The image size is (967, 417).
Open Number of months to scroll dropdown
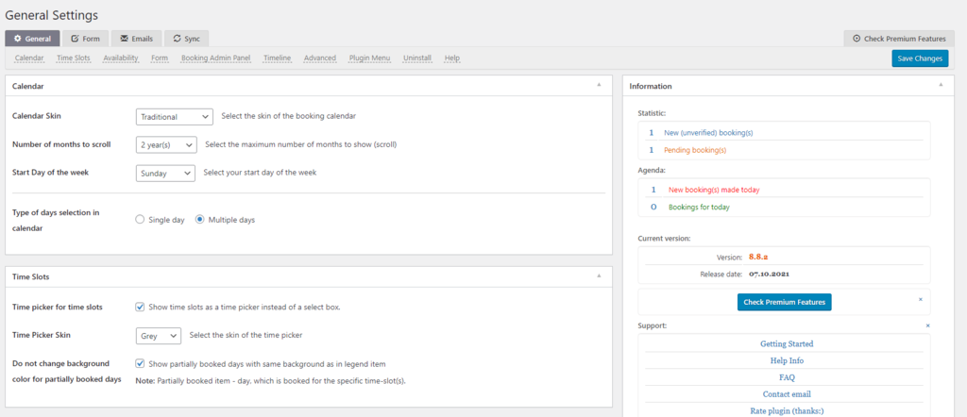point(166,145)
